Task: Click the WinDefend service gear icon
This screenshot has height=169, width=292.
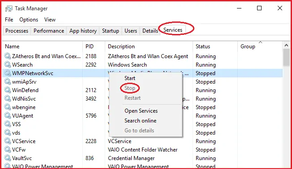Action: (8, 90)
